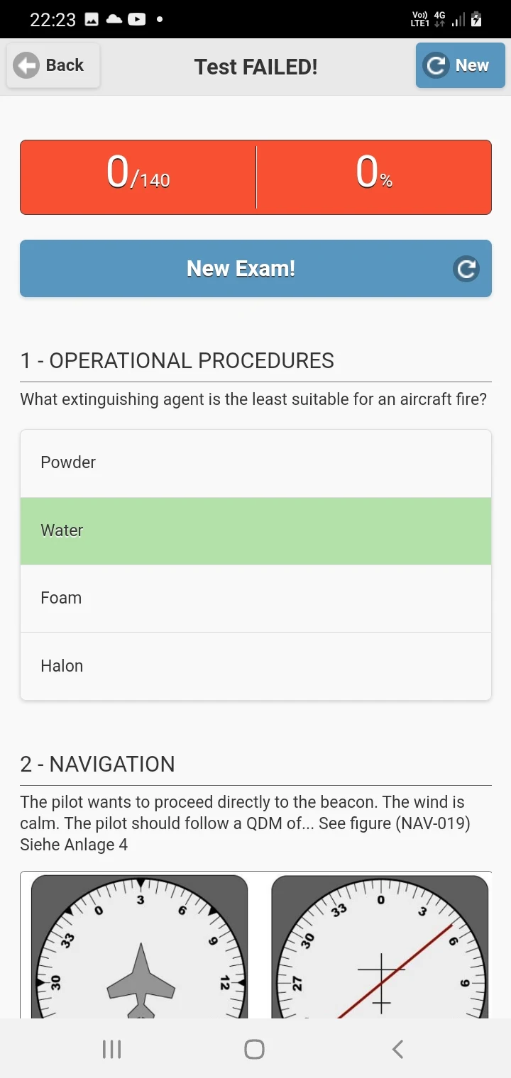511x1078 pixels.
Task: Tap the 0% result panel
Action: point(374,177)
